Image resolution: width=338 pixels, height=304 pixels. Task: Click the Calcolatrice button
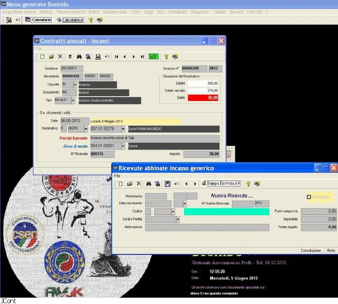(x=70, y=20)
